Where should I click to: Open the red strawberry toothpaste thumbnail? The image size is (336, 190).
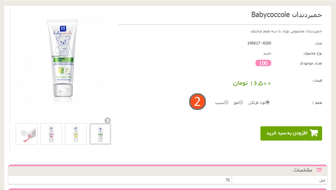click(51, 134)
